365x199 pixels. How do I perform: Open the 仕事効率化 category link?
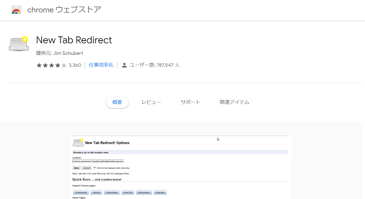click(101, 65)
